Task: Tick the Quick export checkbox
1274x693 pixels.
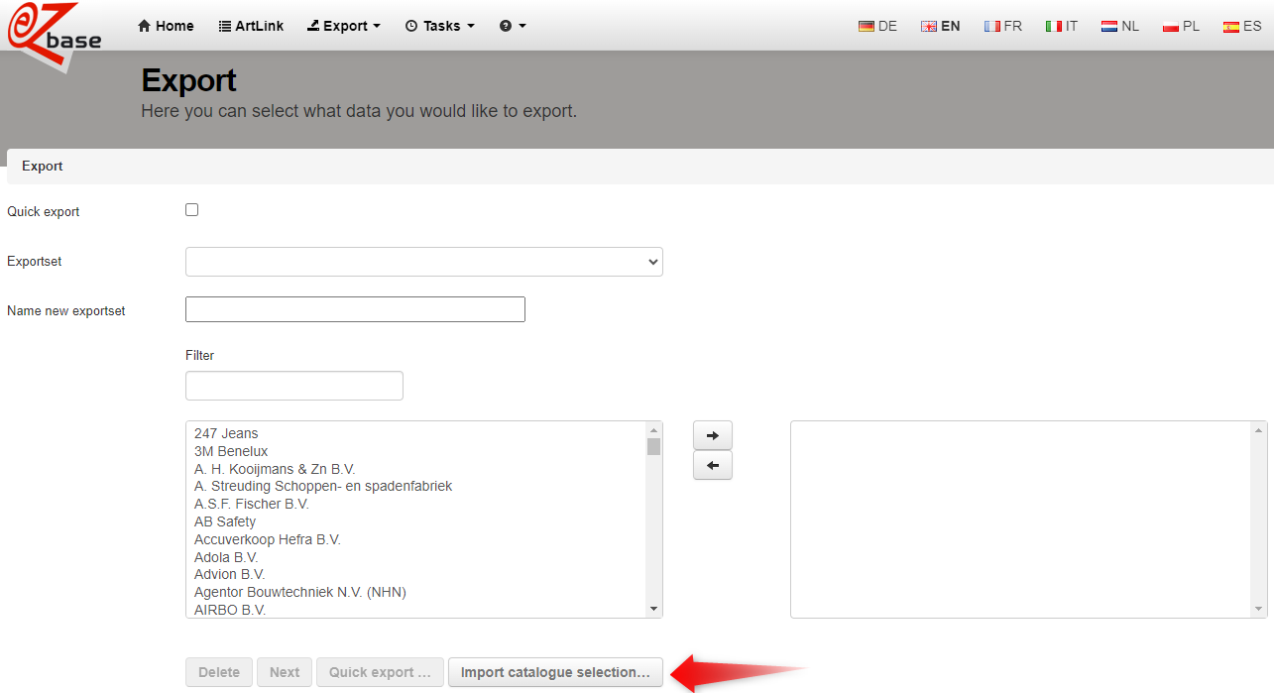Action: click(x=192, y=210)
